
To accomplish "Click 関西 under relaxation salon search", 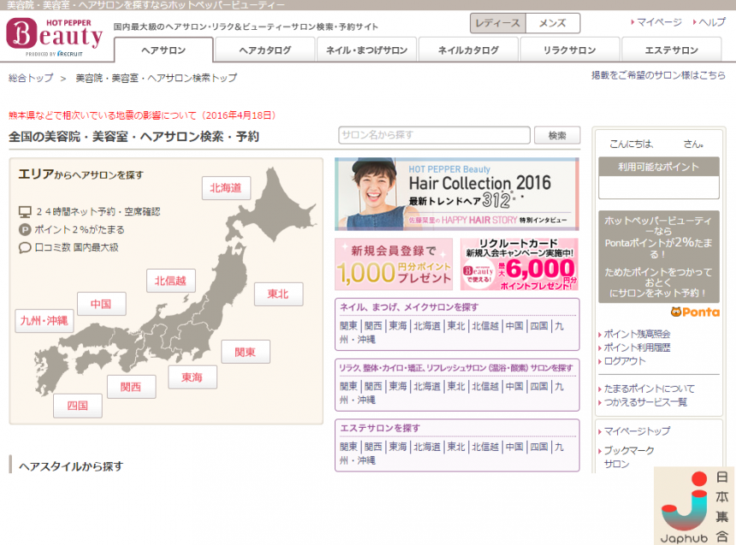I will (373, 387).
